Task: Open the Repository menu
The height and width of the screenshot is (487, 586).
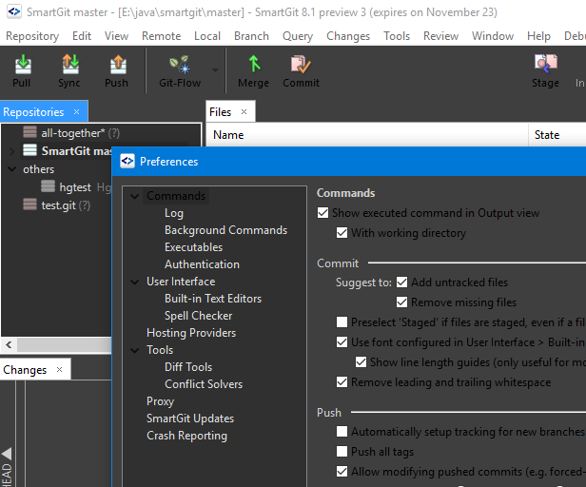Action: click(32, 36)
